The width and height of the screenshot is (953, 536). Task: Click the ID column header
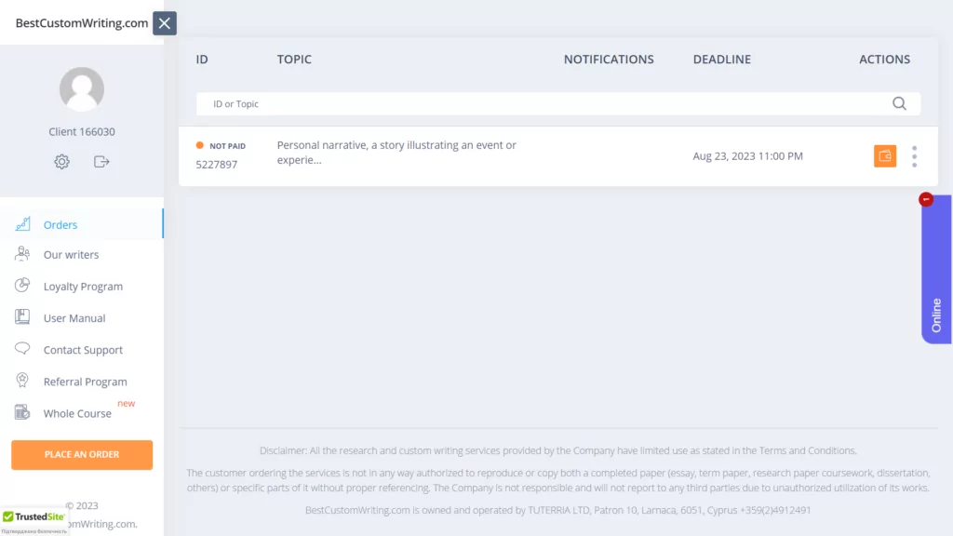(x=202, y=60)
